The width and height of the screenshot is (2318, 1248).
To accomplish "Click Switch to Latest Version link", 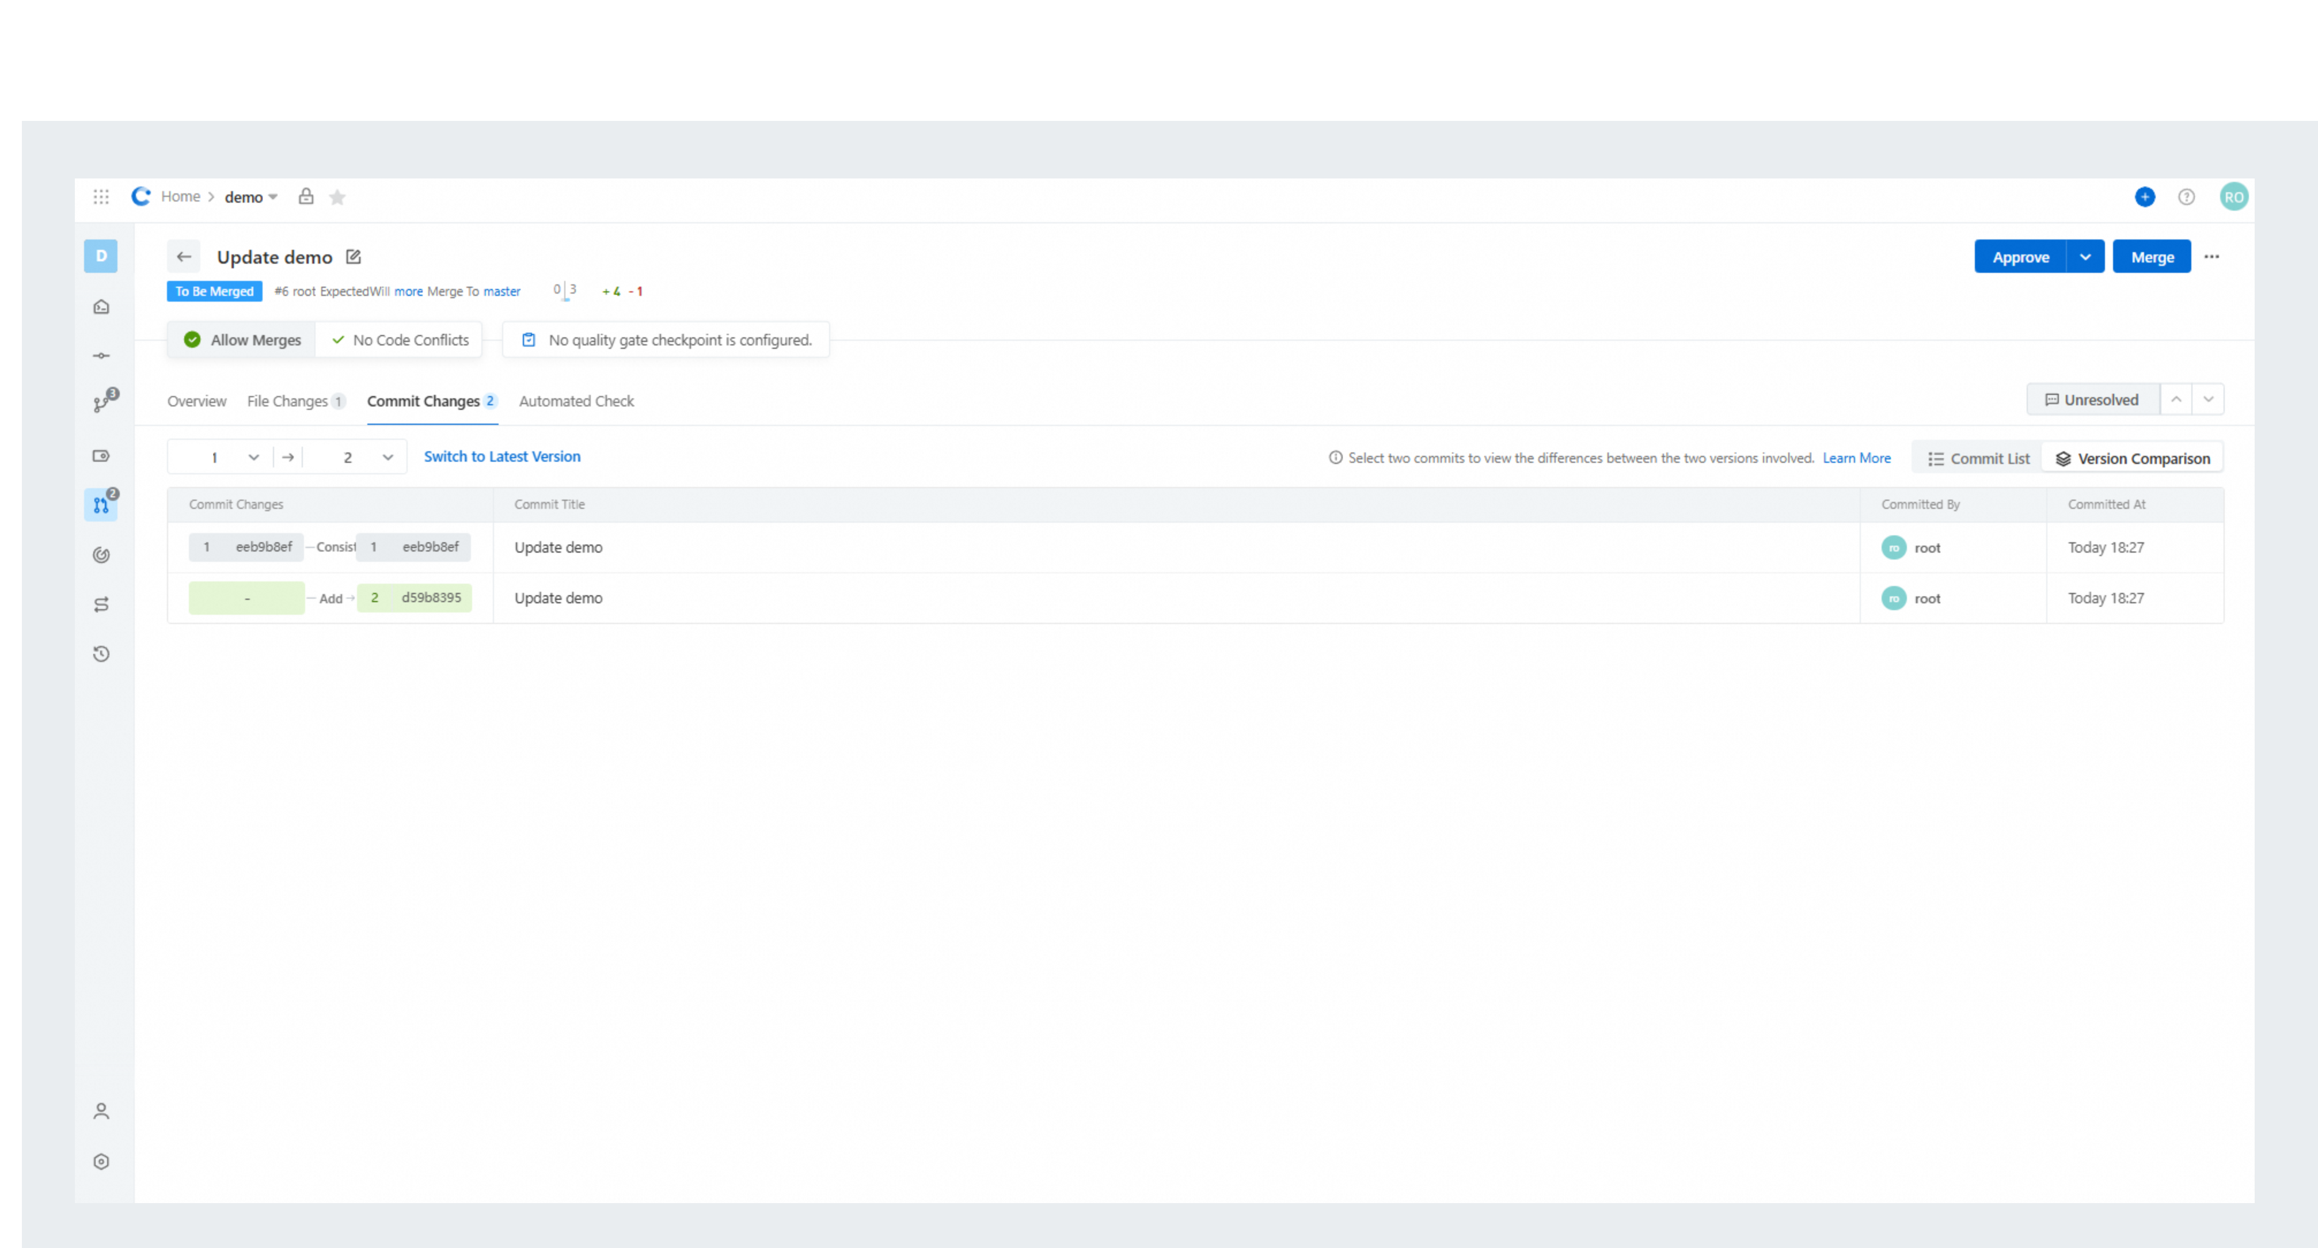I will pyautogui.click(x=502, y=456).
